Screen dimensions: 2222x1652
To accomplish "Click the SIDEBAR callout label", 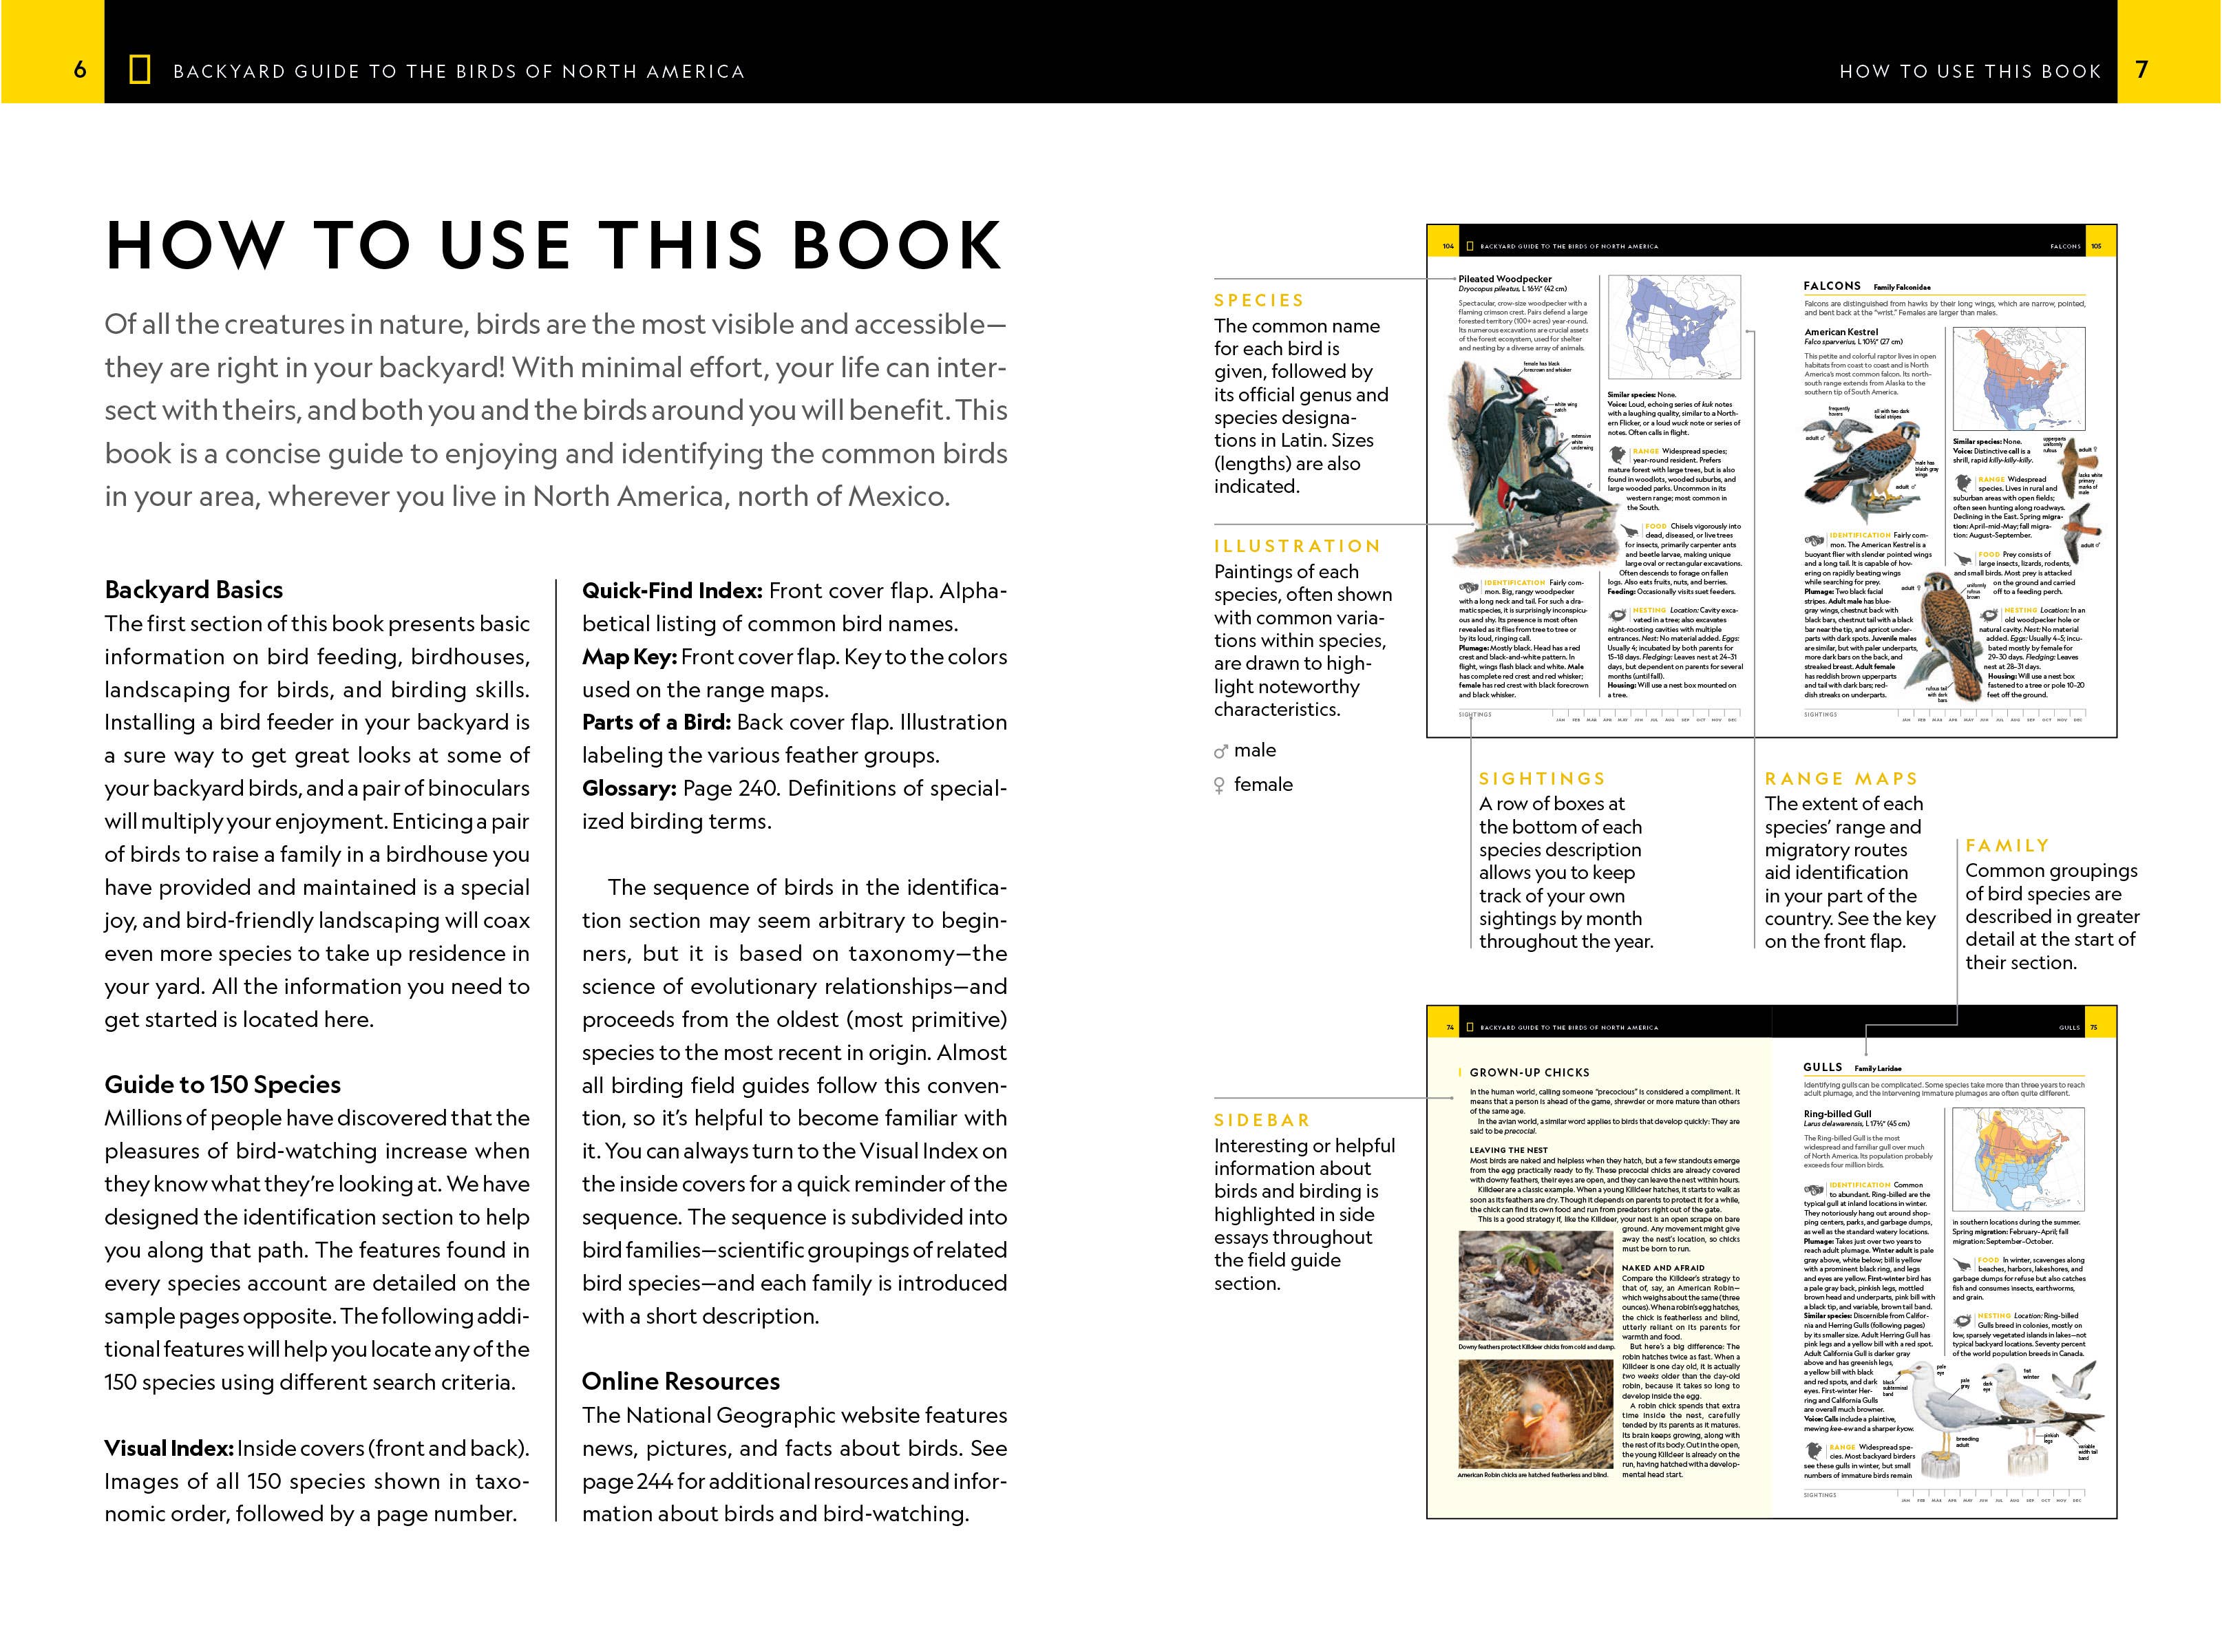I will coord(1262,1120).
